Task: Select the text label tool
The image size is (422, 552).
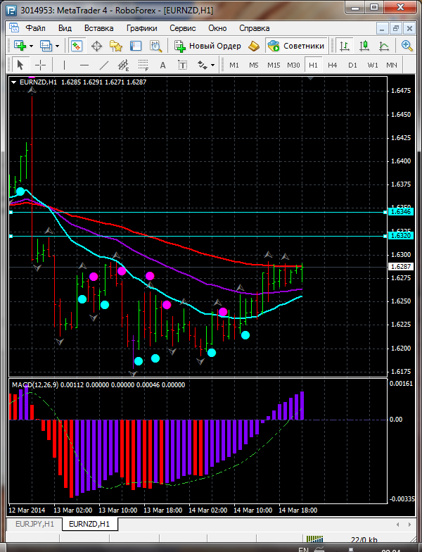Action: tap(183, 65)
